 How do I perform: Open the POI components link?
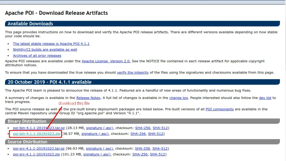coord(220,109)
